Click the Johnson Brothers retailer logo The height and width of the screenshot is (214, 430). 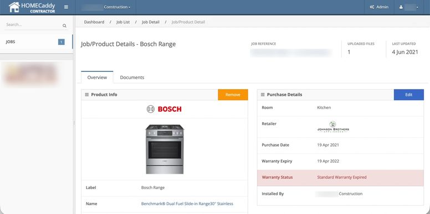[x=333, y=127]
